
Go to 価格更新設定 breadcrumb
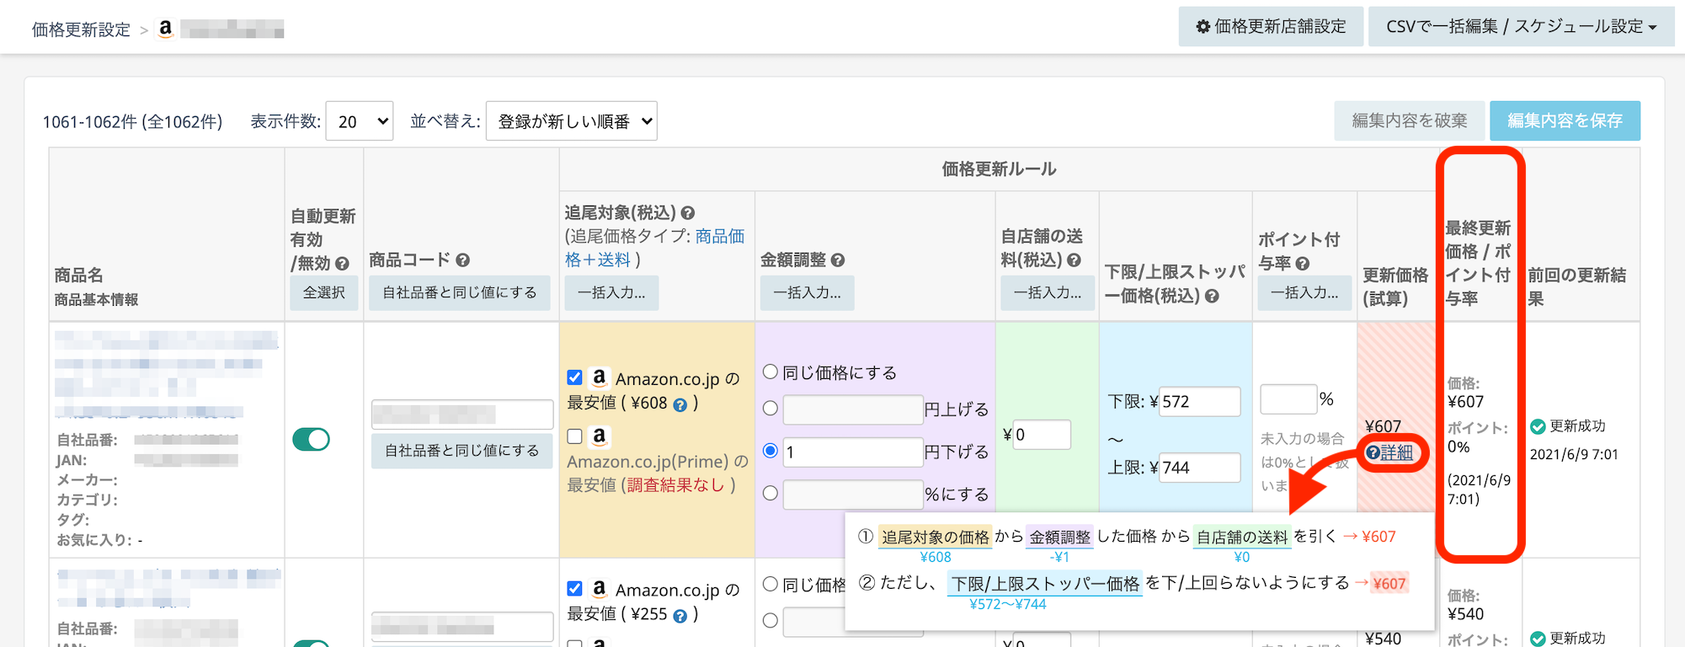click(81, 29)
